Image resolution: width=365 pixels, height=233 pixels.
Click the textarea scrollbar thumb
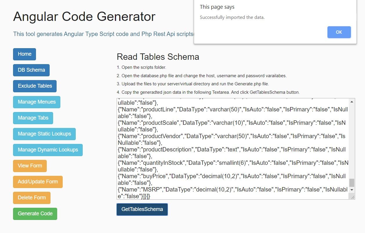click(x=352, y=183)
